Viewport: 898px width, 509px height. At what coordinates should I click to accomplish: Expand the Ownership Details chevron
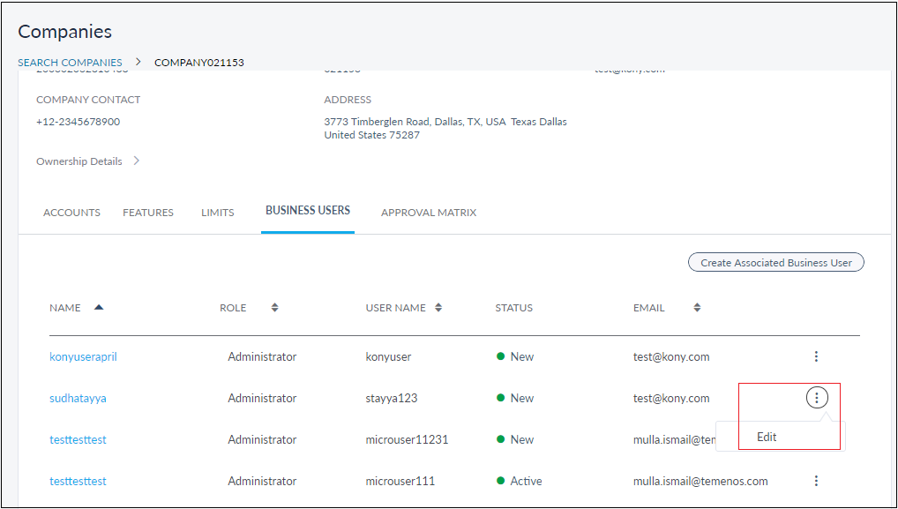pos(137,161)
